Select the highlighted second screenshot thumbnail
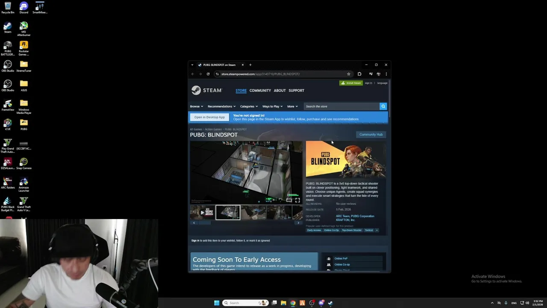The image size is (547, 308). [228, 212]
